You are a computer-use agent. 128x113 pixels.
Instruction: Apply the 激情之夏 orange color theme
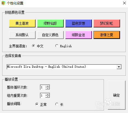107,35
